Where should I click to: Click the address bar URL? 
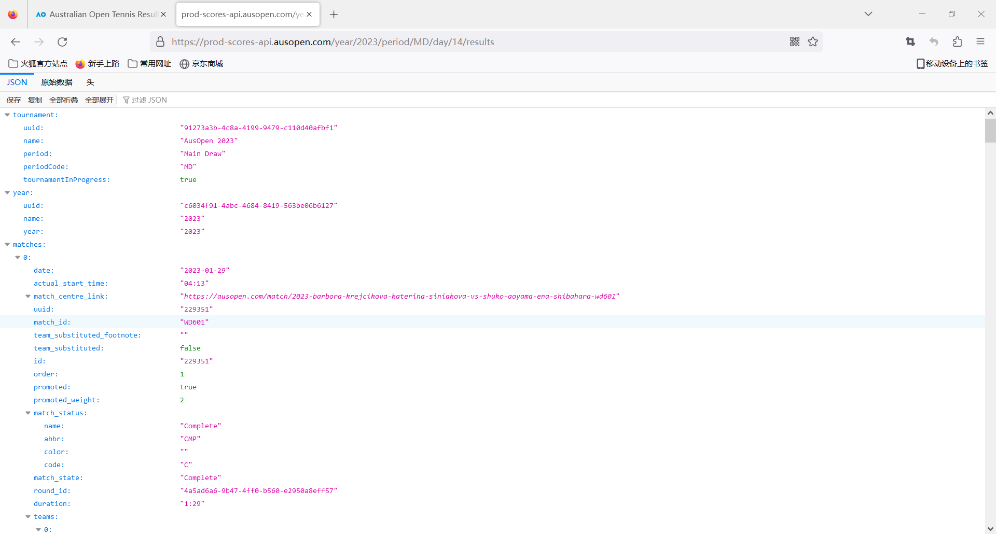click(x=333, y=42)
